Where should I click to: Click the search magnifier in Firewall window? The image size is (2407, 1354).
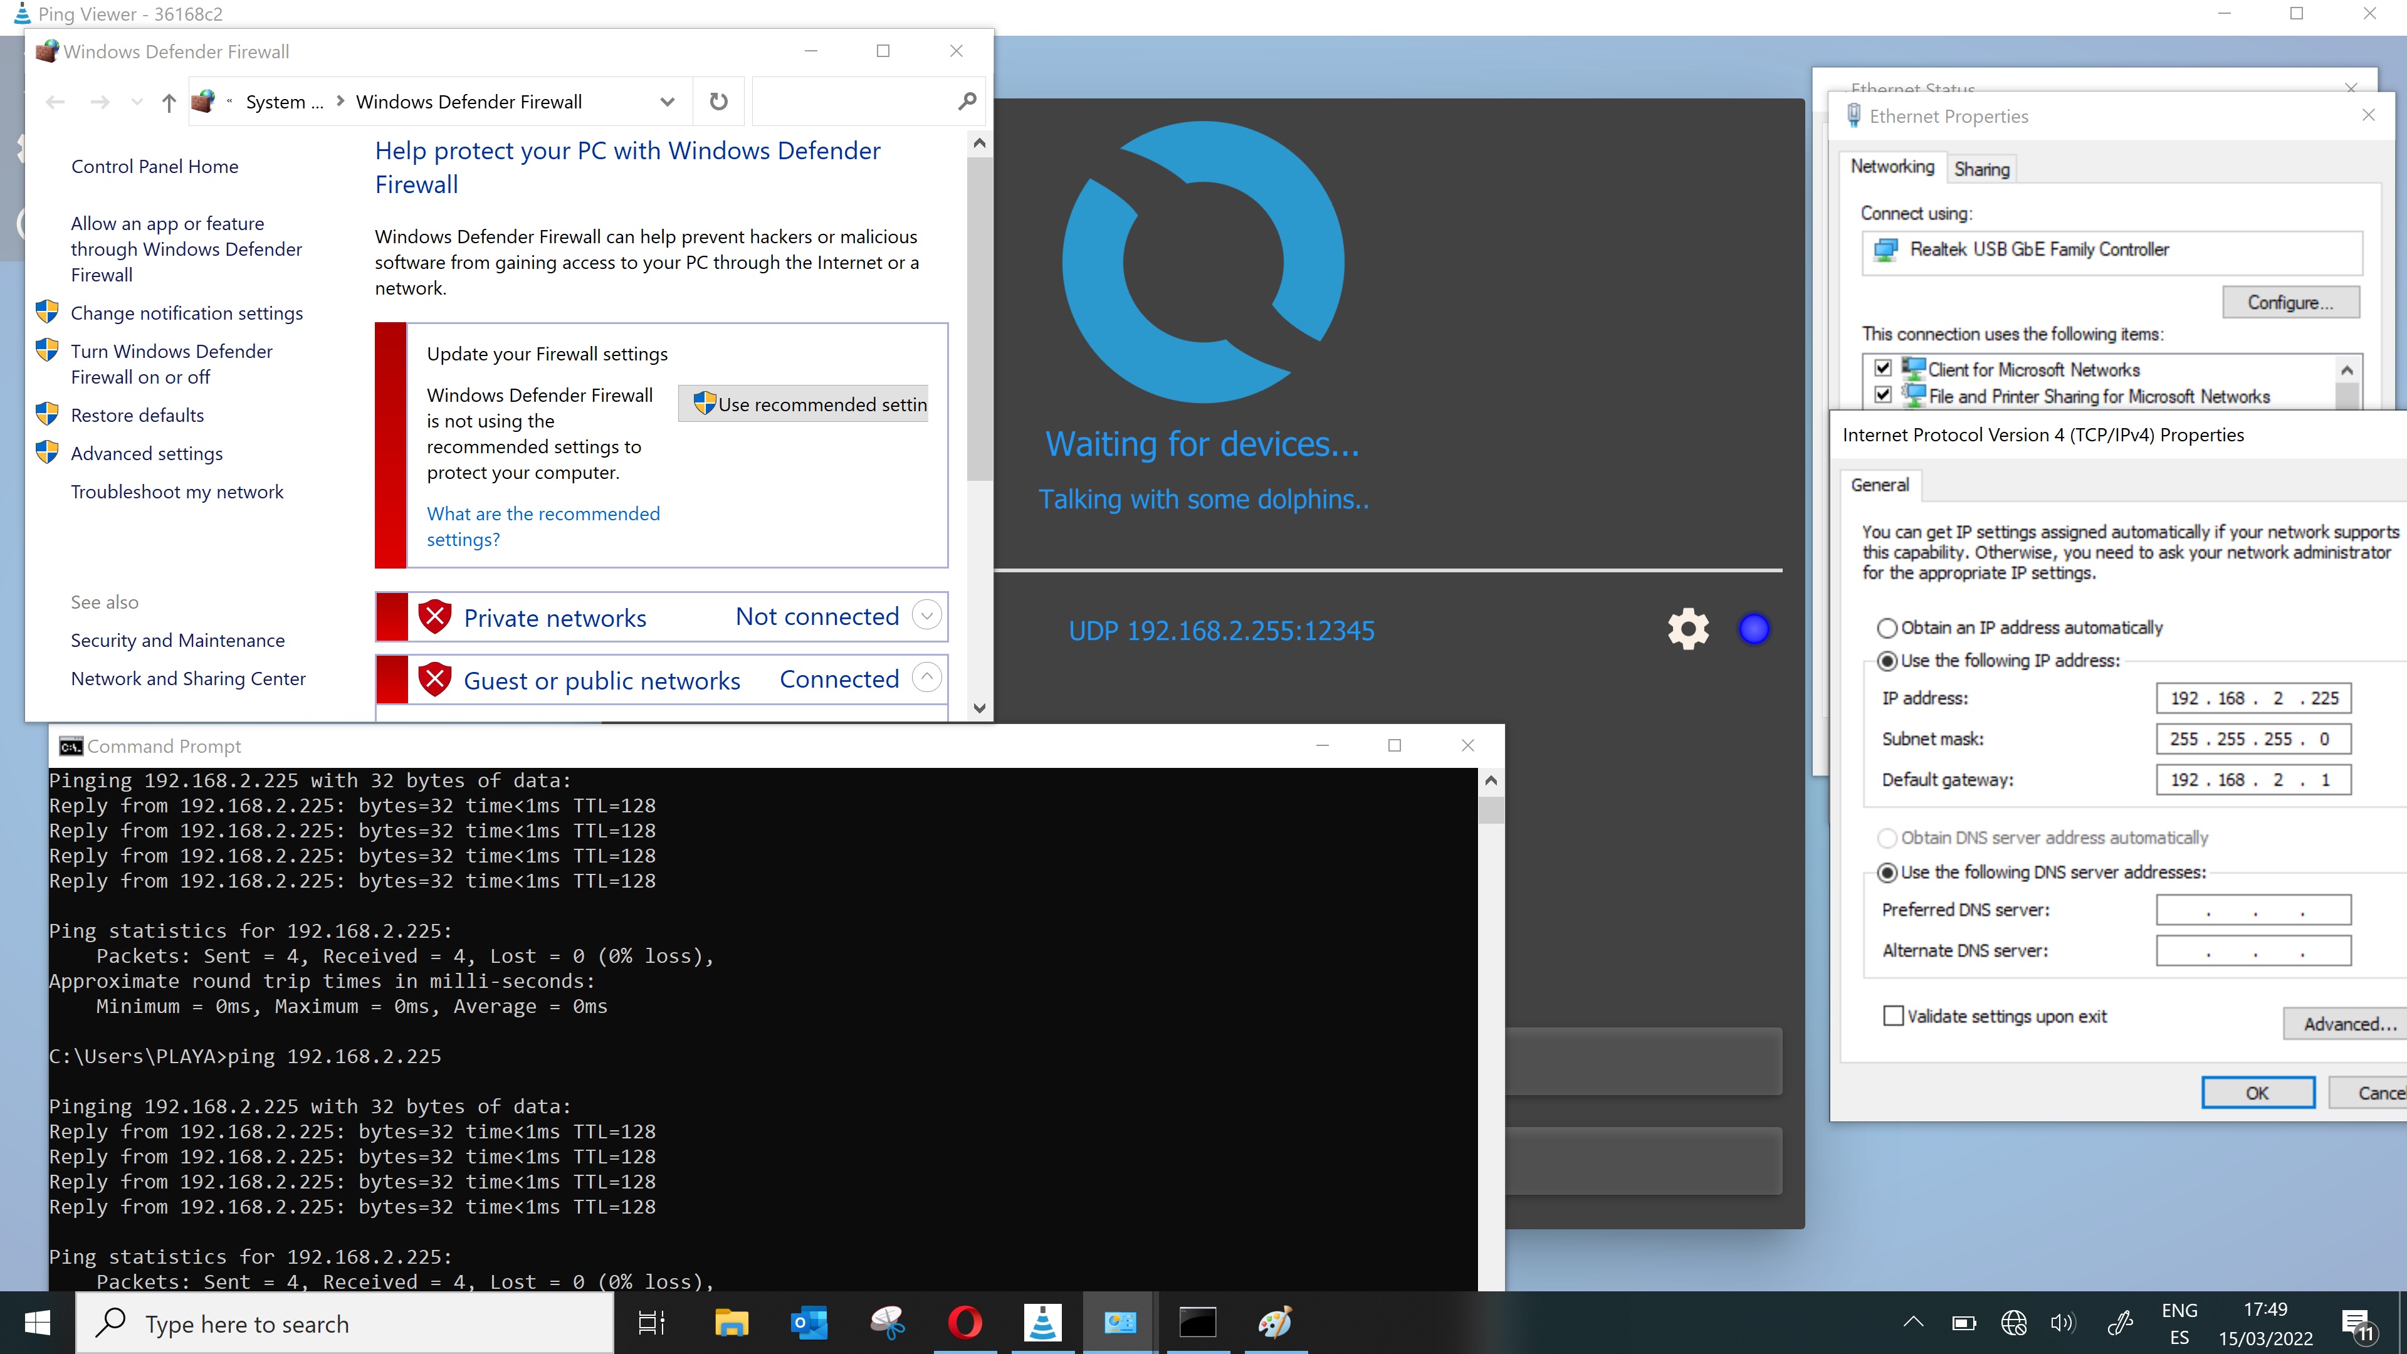coord(967,101)
